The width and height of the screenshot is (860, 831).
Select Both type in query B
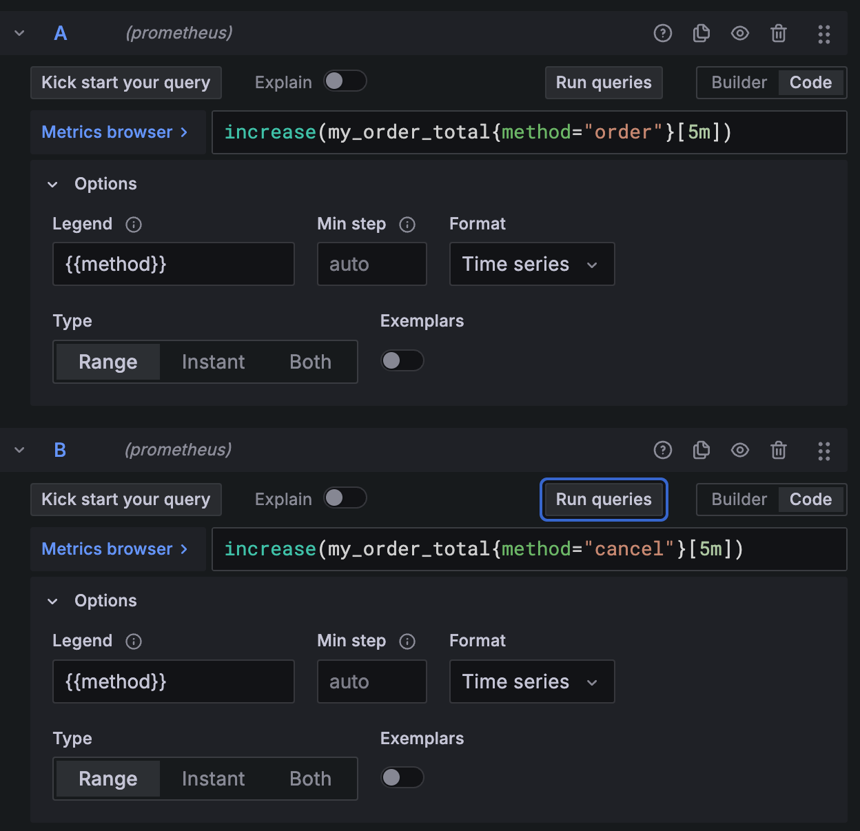(311, 779)
